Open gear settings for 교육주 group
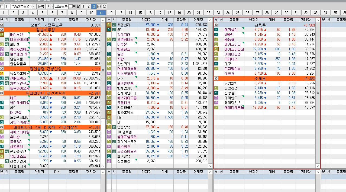This screenshot has height=192, width=346. pyautogui.click(x=216, y=25)
